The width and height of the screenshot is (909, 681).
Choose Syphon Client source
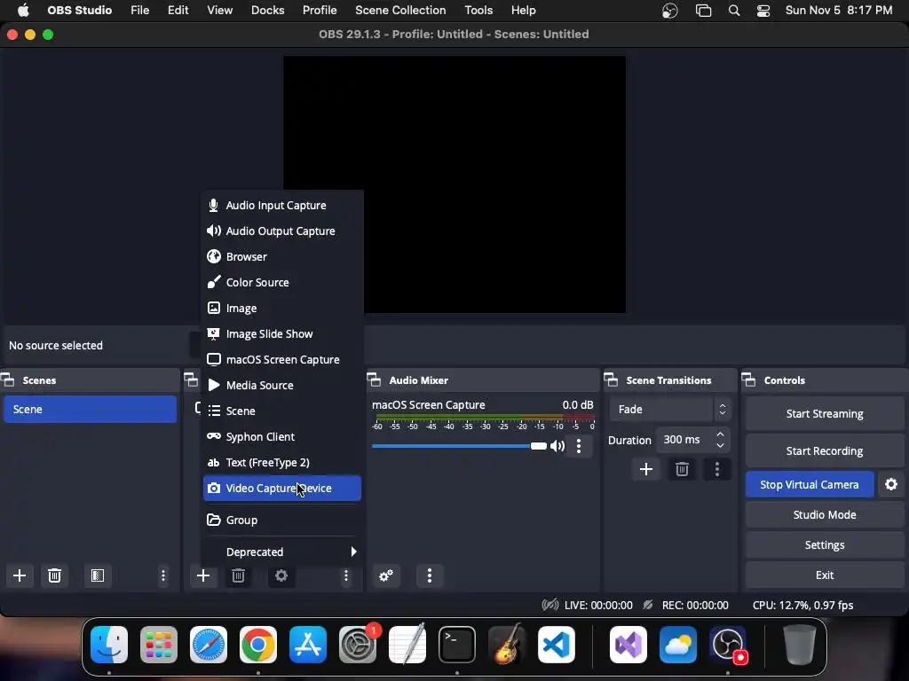point(281,436)
